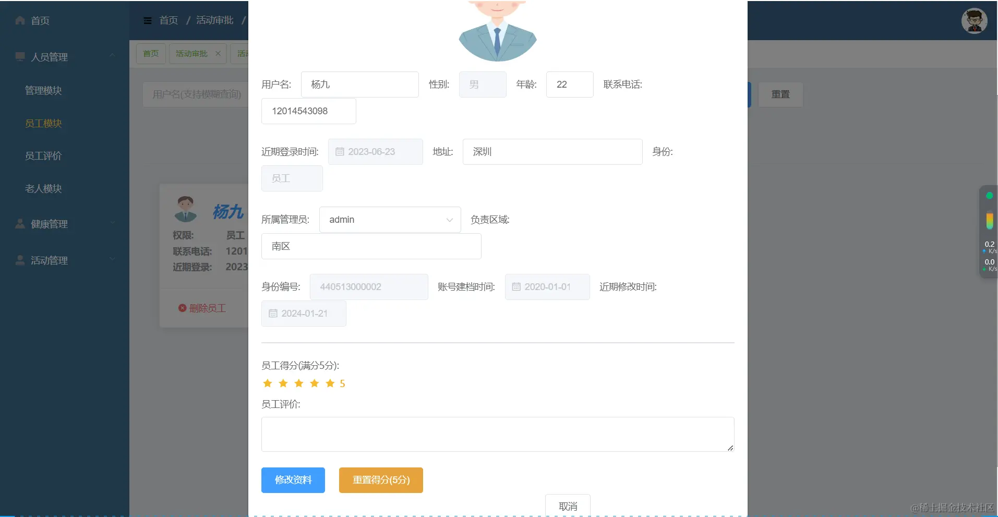
Task: Click the 人员管理 monitor icon
Action: tap(20, 56)
